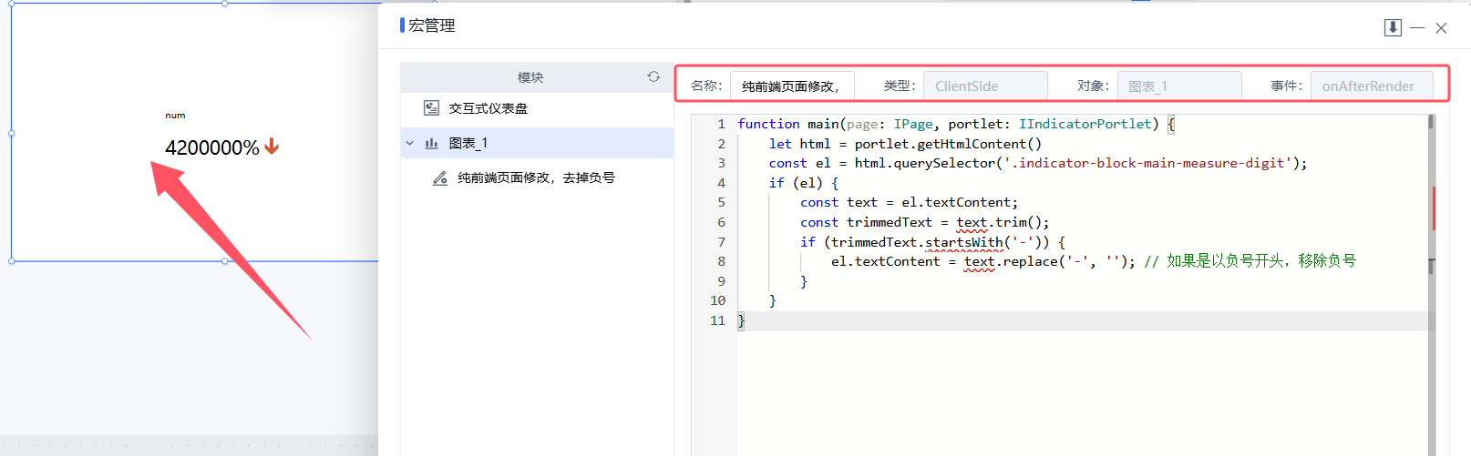Close the 宏管理 dialog

1441,28
